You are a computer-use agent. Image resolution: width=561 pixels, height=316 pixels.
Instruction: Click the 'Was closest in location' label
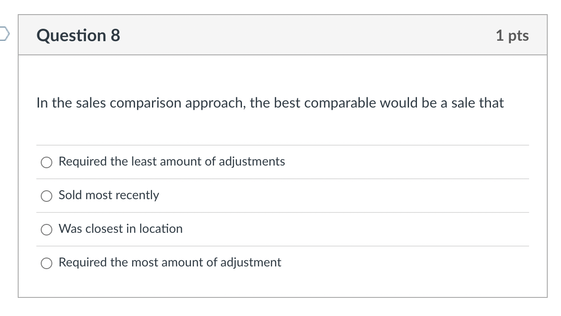pyautogui.click(x=120, y=229)
